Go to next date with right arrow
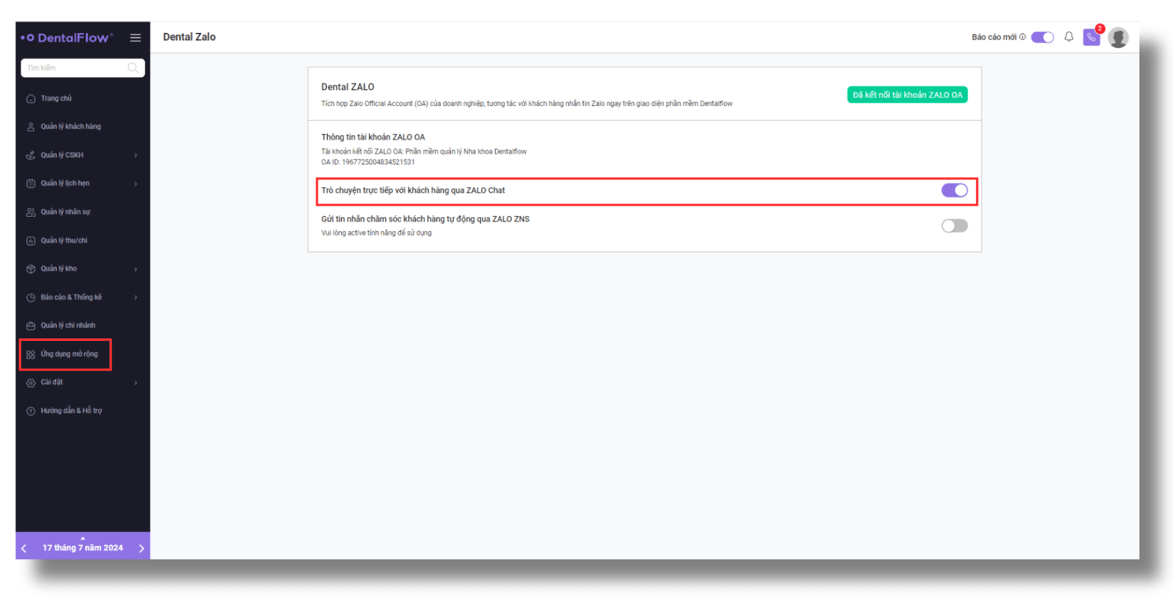This screenshot has width=1174, height=602. 141,548
